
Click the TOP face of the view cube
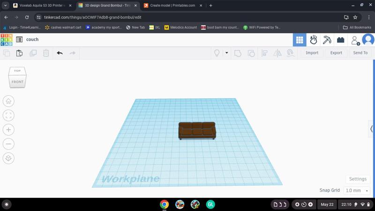coord(17,71)
